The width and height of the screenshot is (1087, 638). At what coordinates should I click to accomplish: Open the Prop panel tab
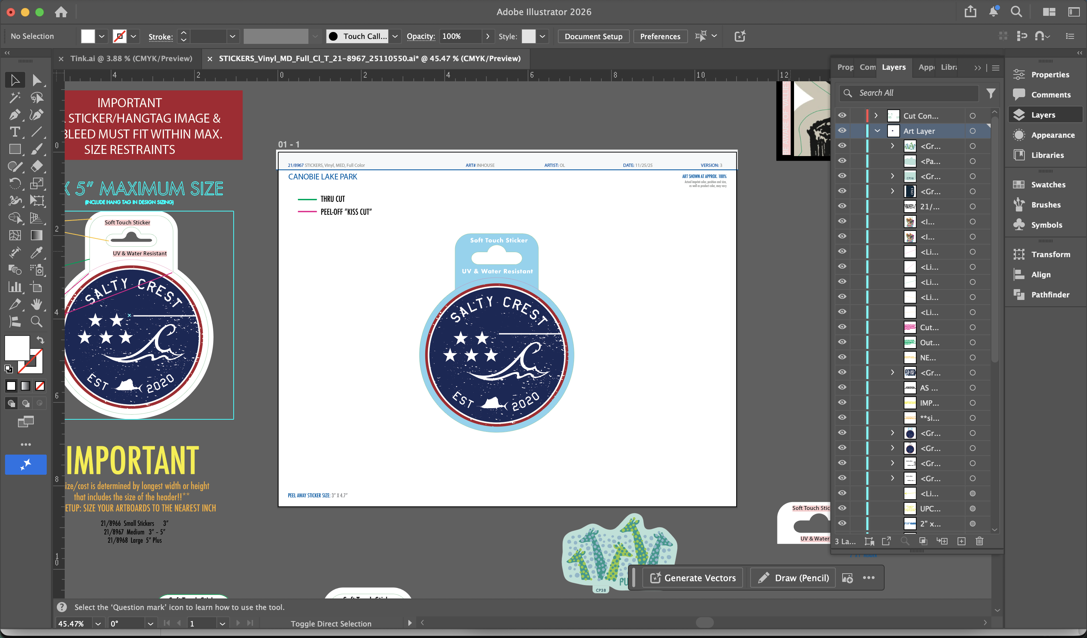(845, 67)
